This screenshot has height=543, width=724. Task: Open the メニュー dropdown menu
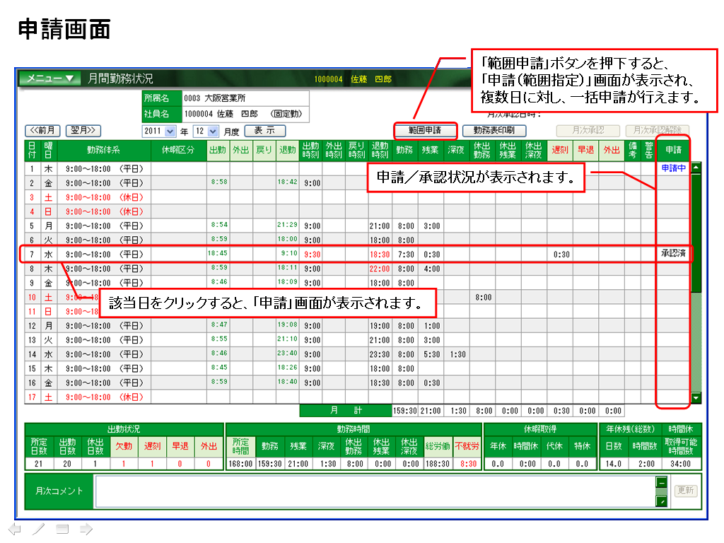click(49, 78)
